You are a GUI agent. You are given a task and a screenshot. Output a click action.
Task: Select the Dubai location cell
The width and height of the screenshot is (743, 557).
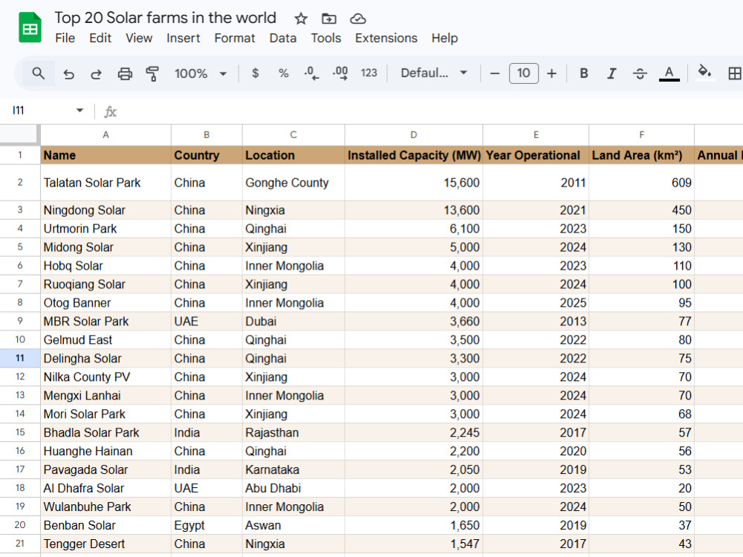click(293, 321)
